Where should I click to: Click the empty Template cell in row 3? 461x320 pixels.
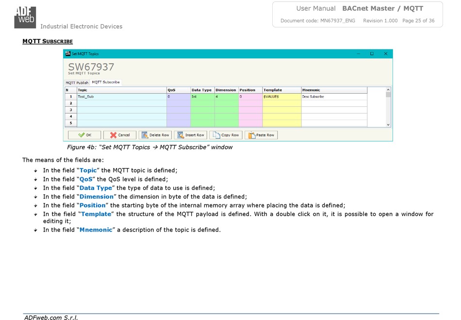[x=282, y=110]
